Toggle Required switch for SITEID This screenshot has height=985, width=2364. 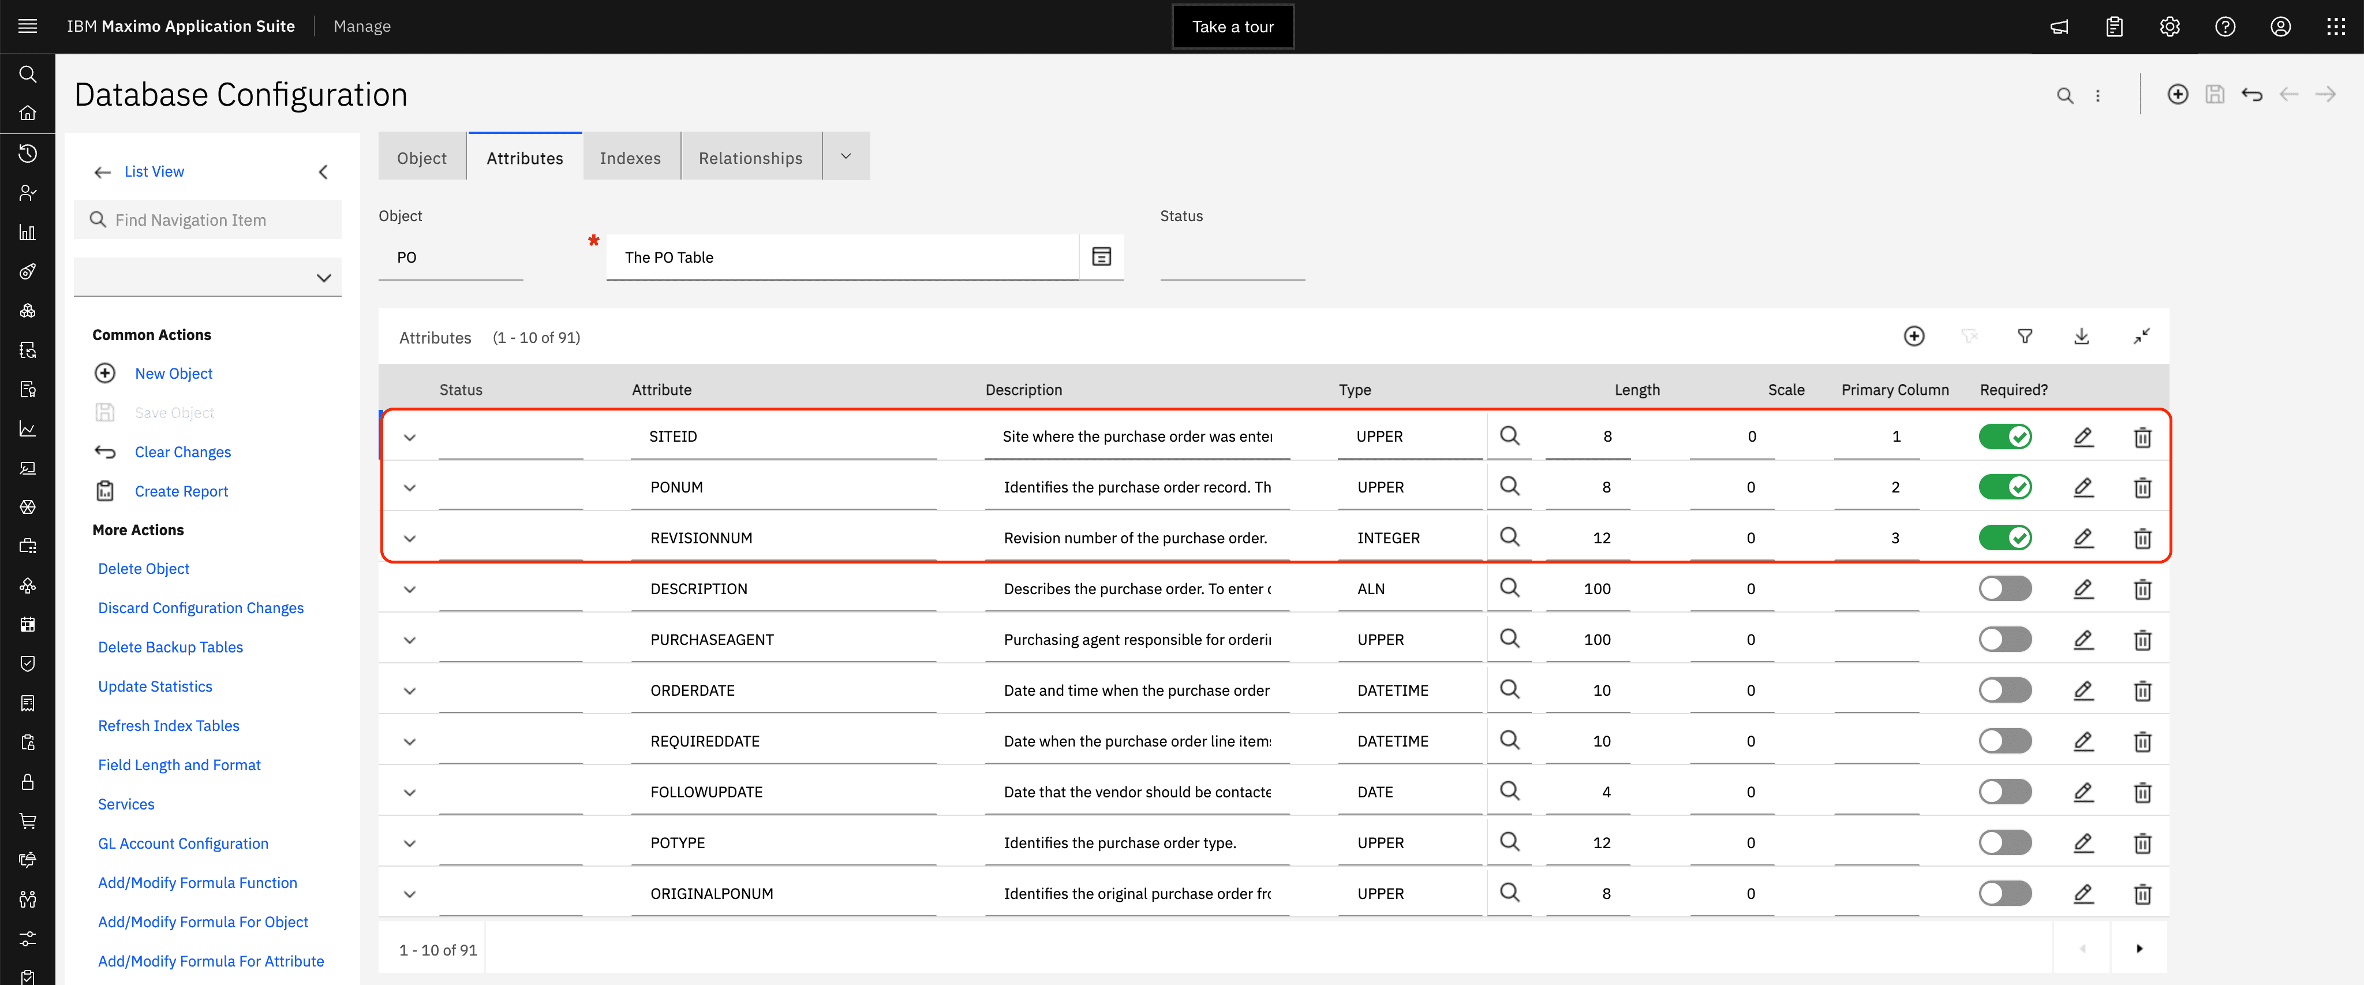tap(2004, 437)
